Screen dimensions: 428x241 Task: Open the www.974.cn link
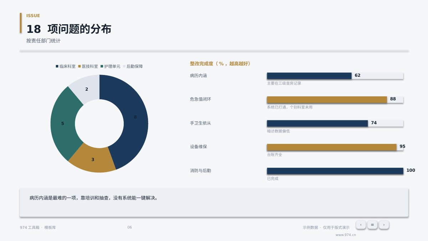point(346,235)
